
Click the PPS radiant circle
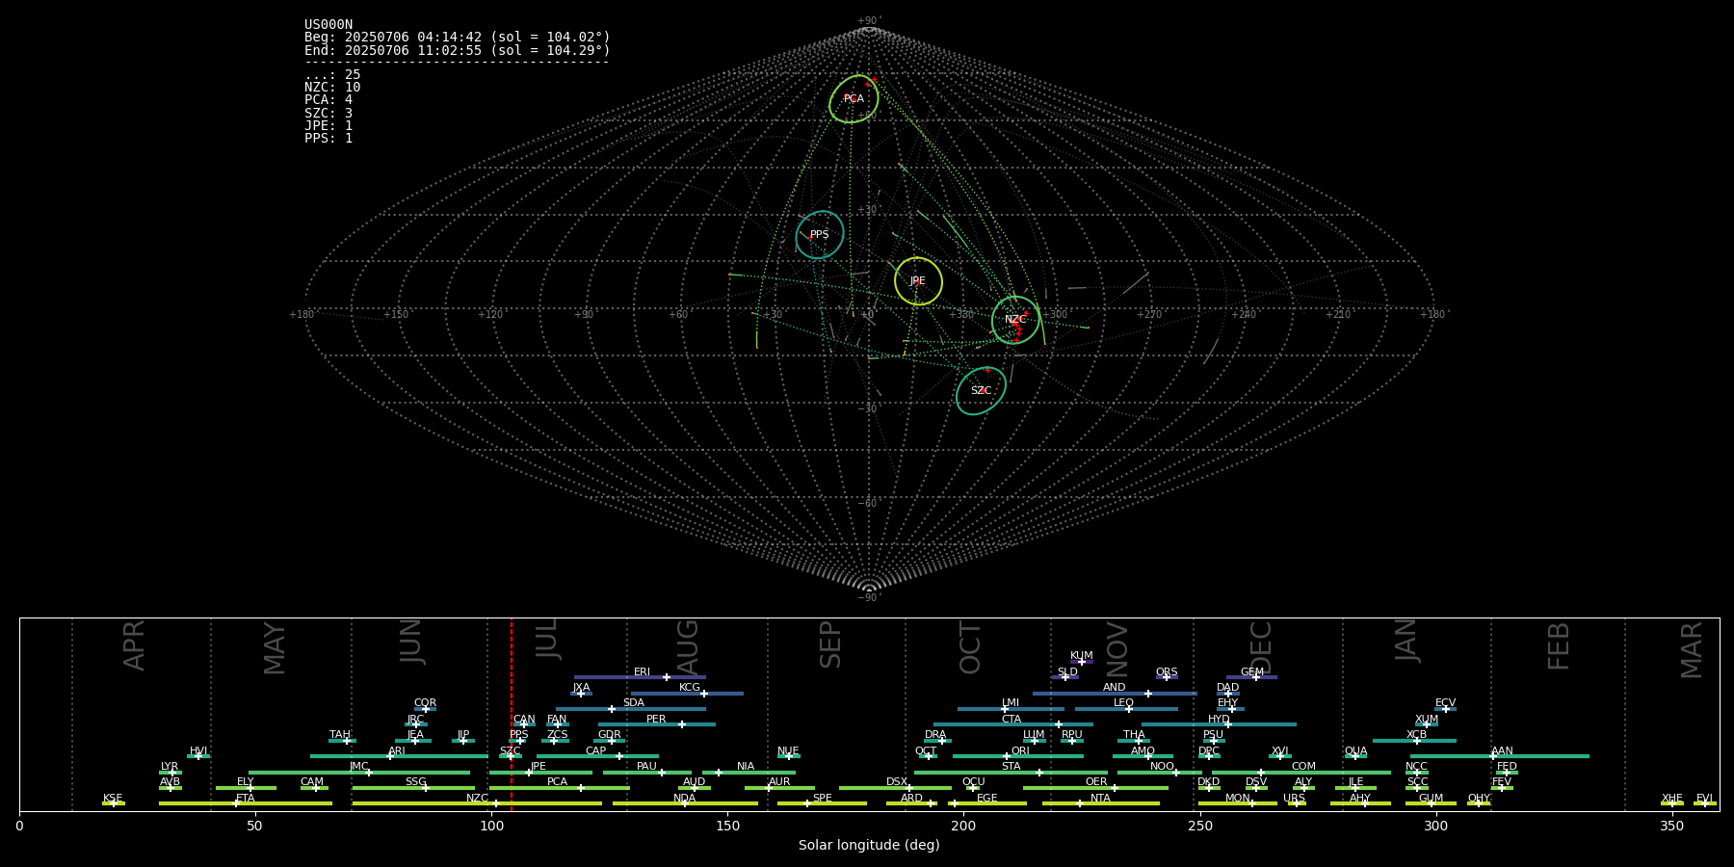point(820,234)
